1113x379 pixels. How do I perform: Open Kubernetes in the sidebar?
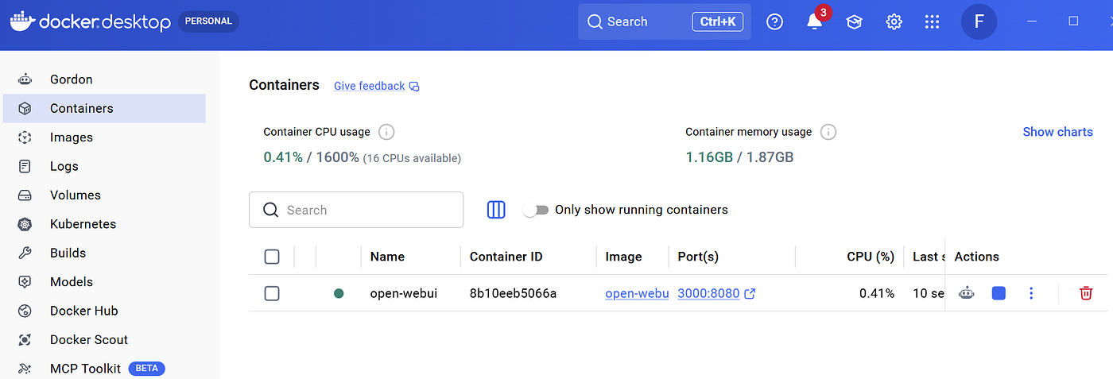104,224
